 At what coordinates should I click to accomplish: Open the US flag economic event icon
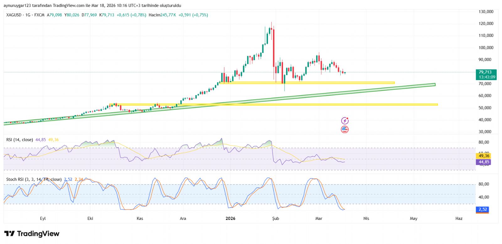click(x=345, y=129)
